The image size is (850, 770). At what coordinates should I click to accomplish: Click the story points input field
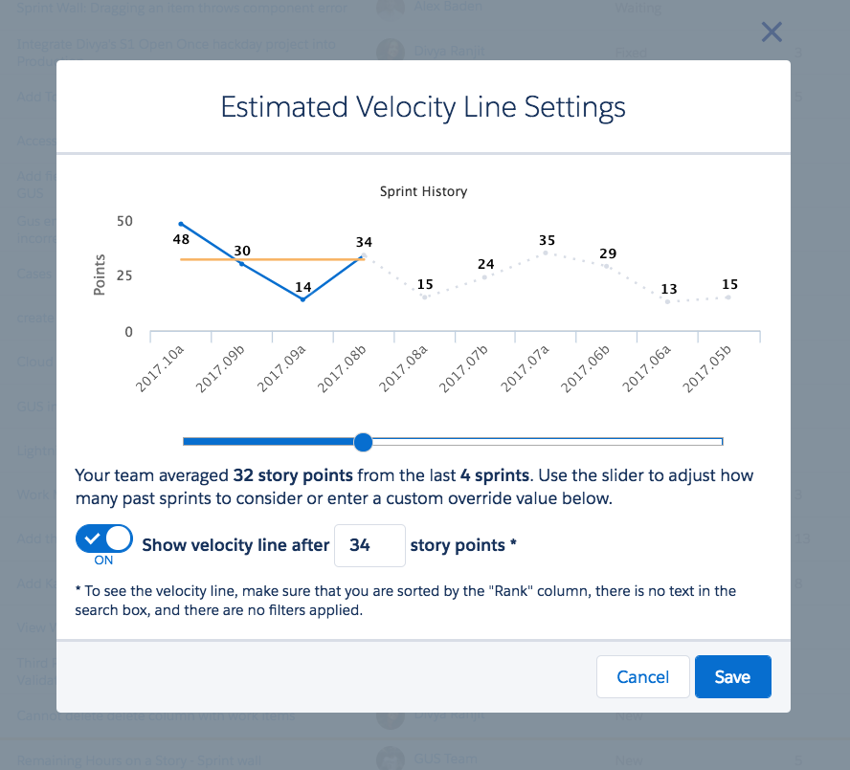[369, 545]
